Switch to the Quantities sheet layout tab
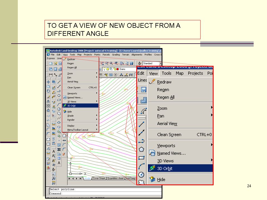Image resolution: width=267 pixels, height=200 pixels. [x=115, y=178]
